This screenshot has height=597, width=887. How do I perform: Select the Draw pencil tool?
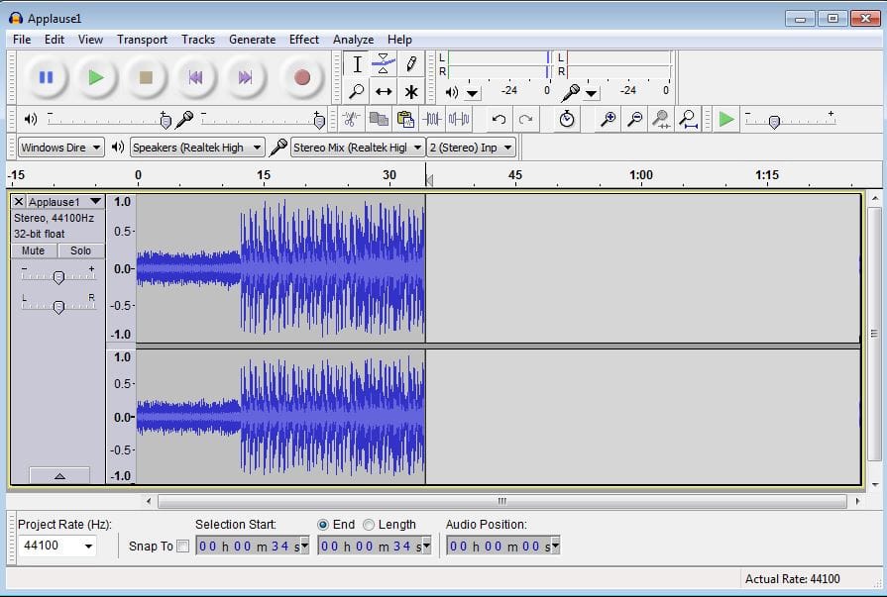410,64
